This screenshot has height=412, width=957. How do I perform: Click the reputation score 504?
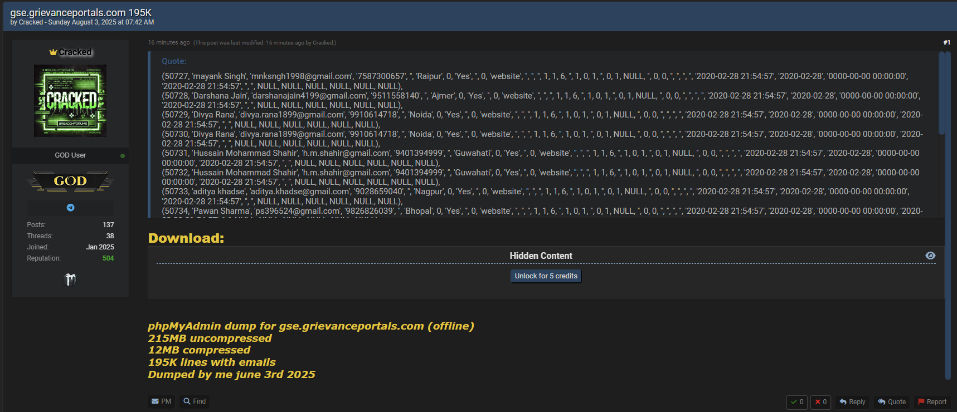click(x=108, y=258)
